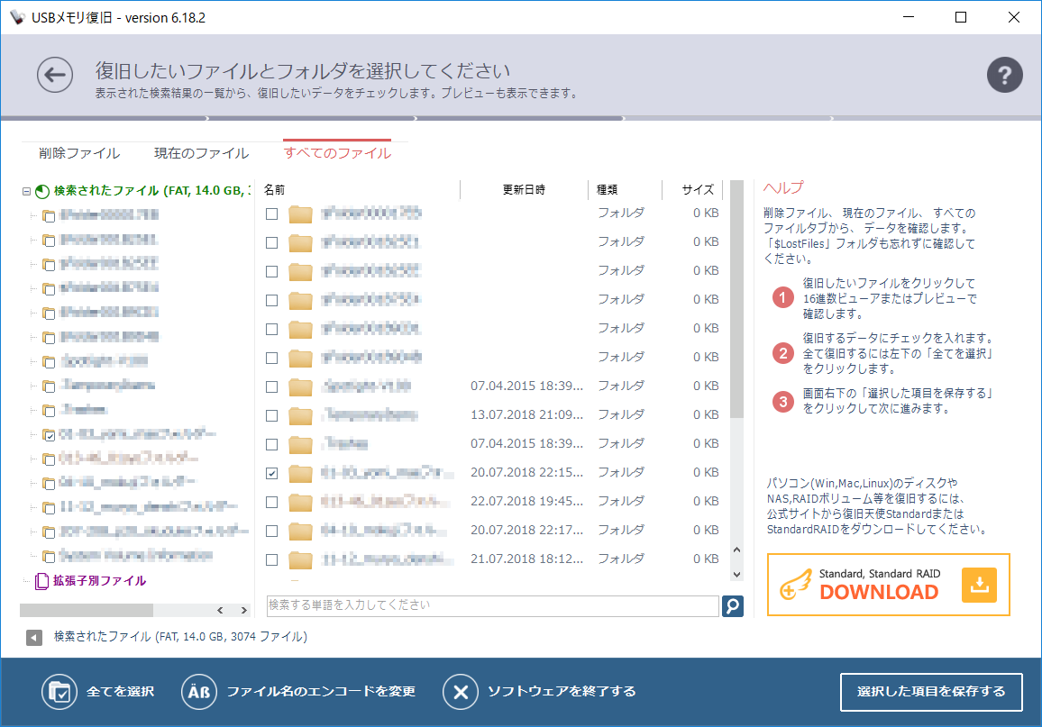Click the X quit software icon
The width and height of the screenshot is (1042, 727).
pyautogui.click(x=460, y=691)
